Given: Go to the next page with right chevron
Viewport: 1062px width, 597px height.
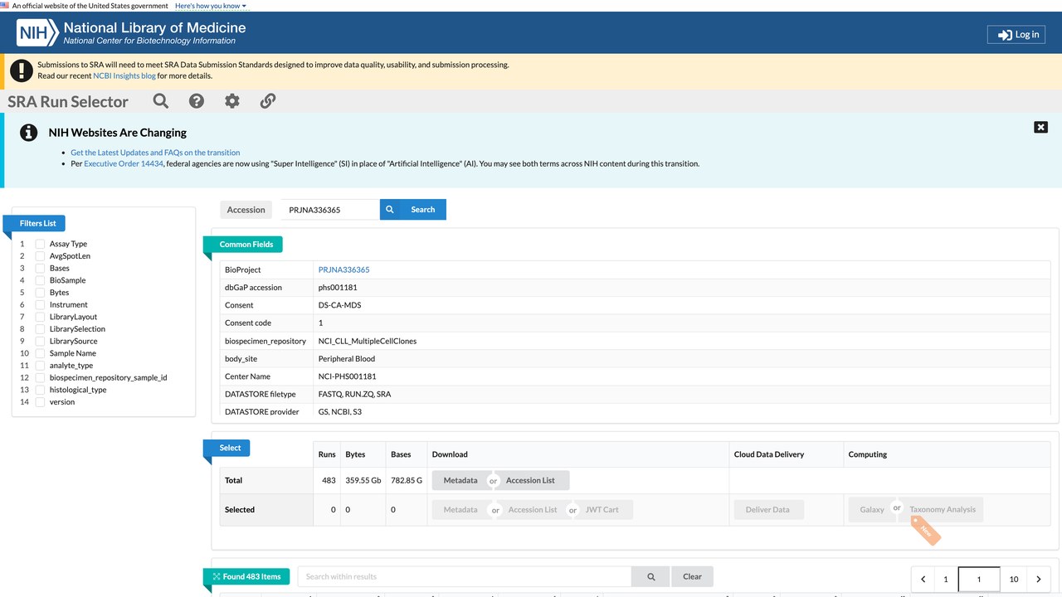Looking at the screenshot, I should point(1038,580).
